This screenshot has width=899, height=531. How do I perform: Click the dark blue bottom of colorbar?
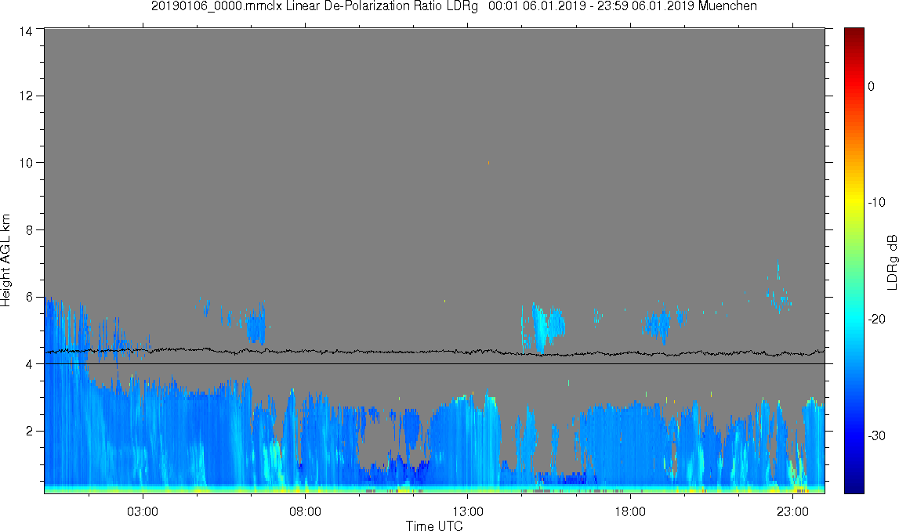(854, 487)
